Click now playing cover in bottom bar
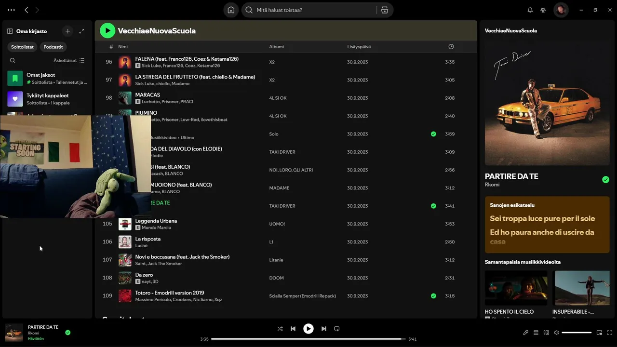The height and width of the screenshot is (347, 617). 13,333
